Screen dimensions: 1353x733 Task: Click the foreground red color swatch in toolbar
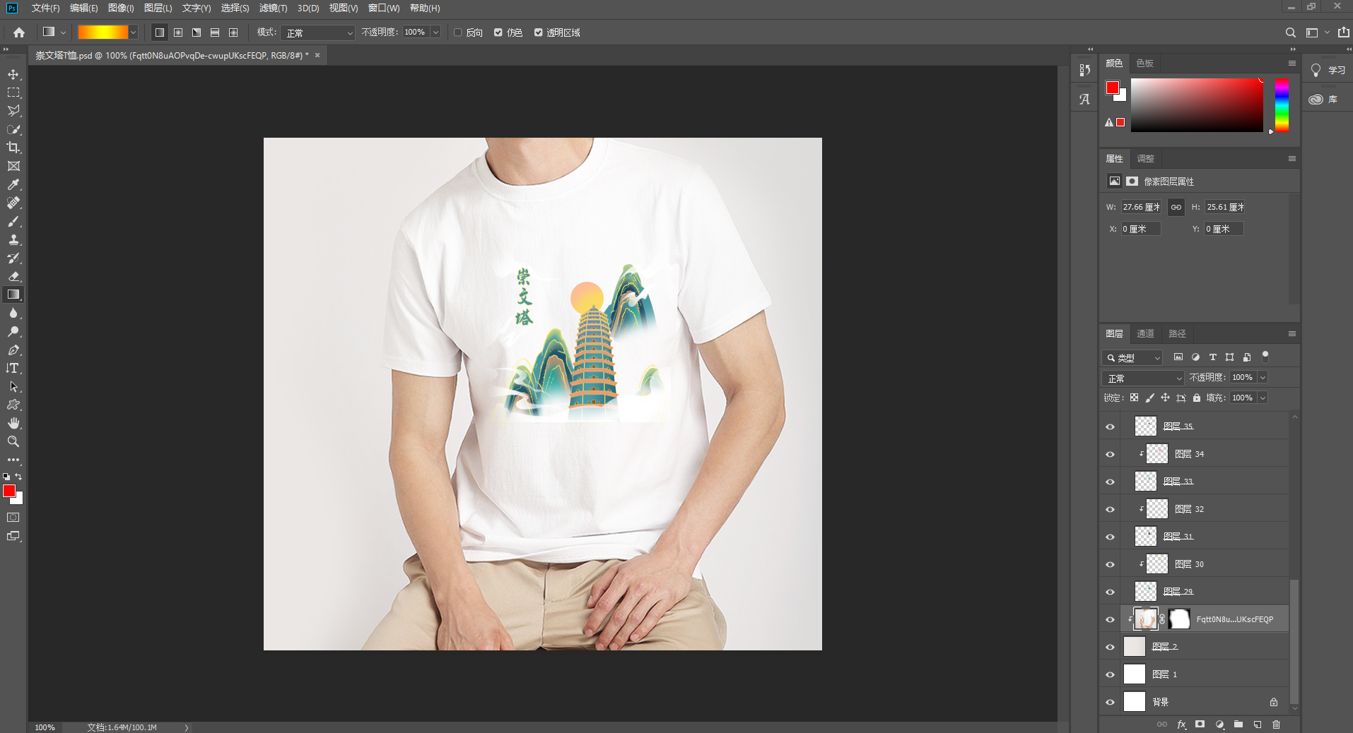pyautogui.click(x=9, y=491)
